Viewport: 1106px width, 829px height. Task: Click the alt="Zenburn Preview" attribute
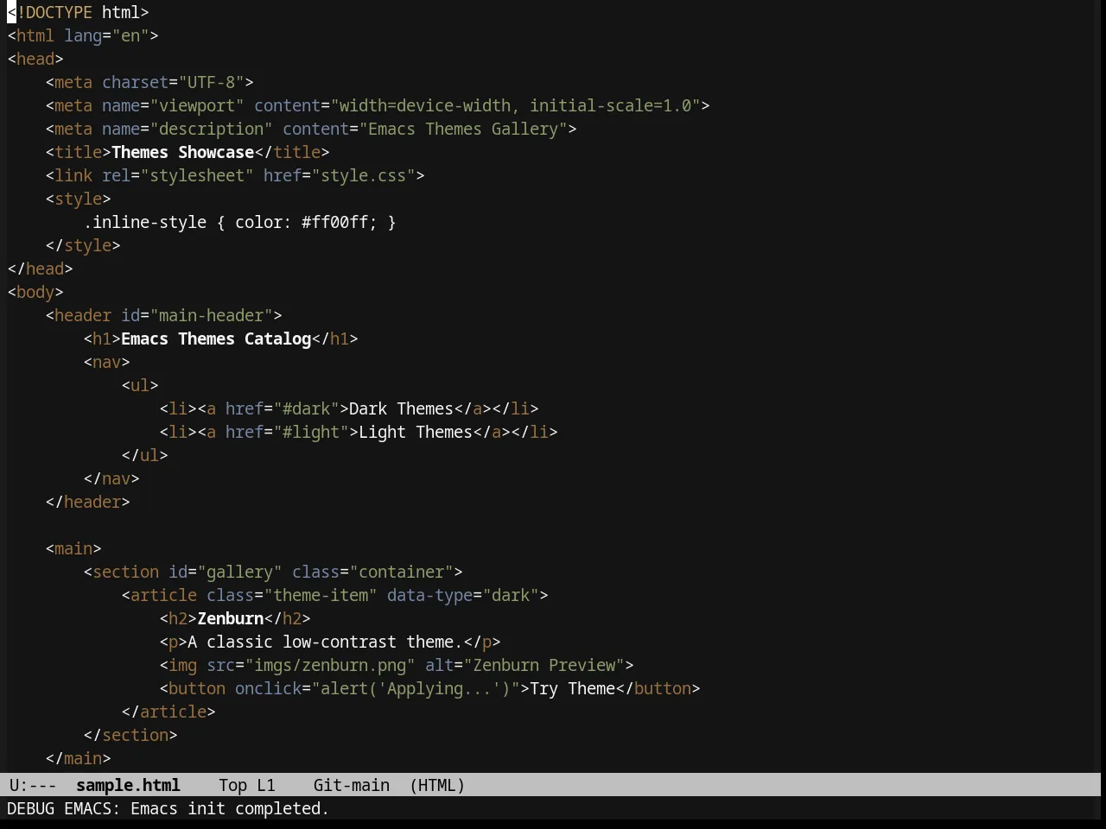click(525, 665)
